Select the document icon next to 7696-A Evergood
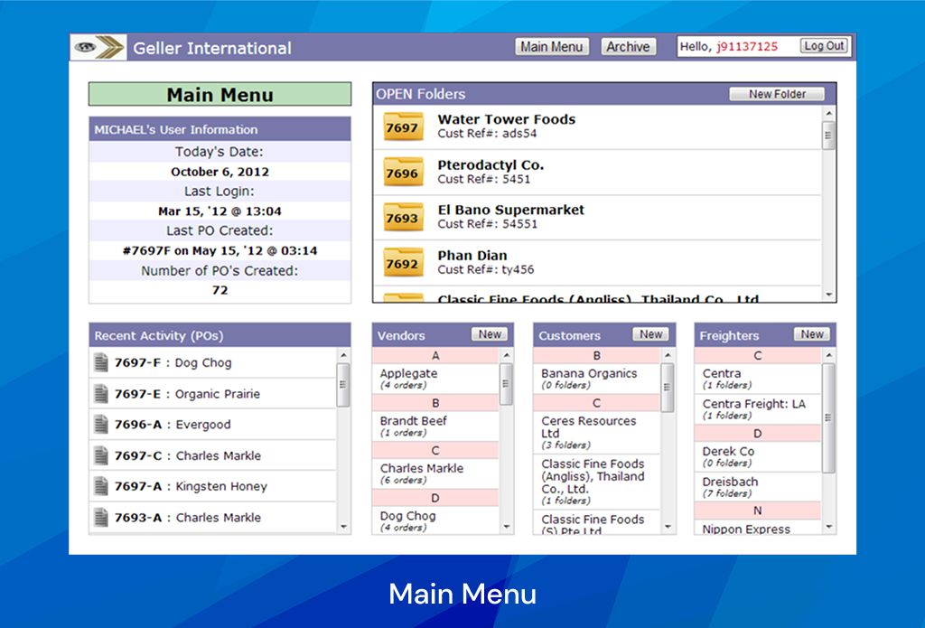925x628 pixels. click(101, 424)
